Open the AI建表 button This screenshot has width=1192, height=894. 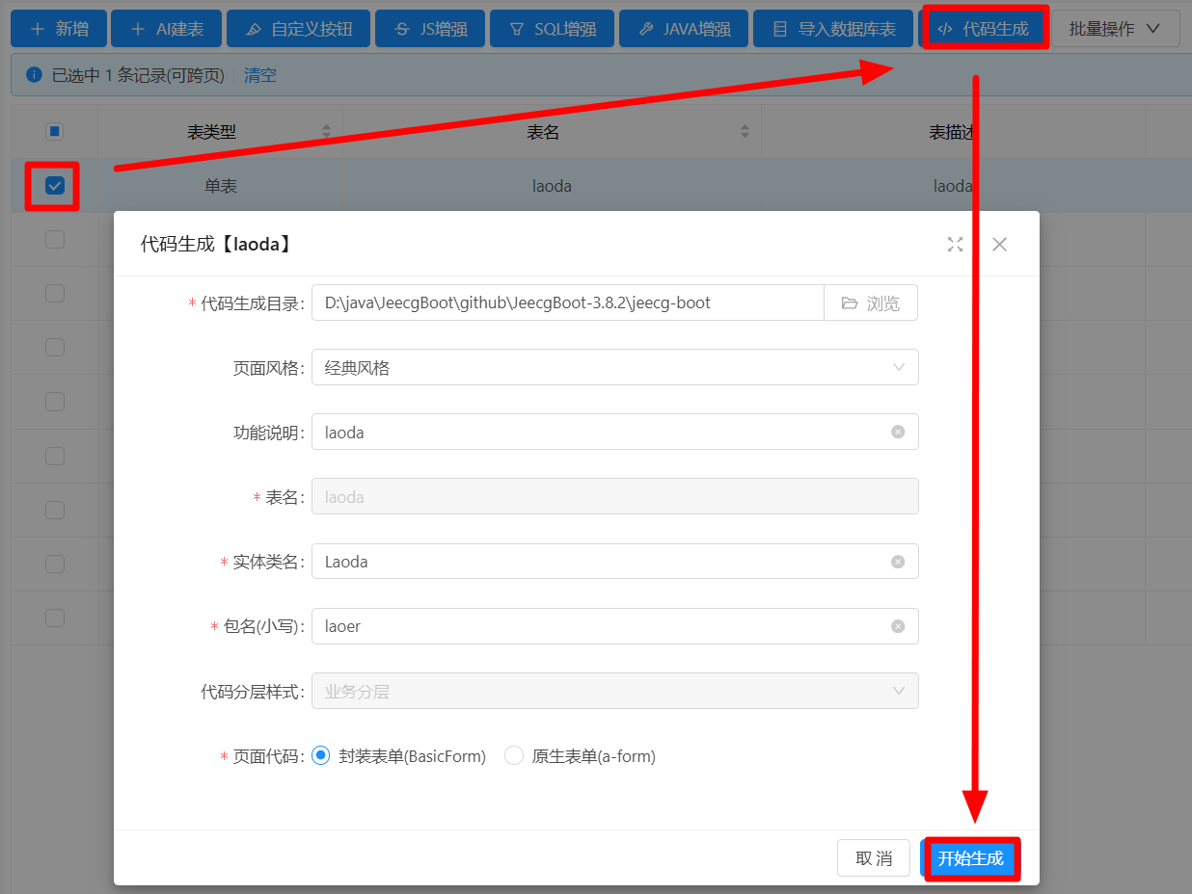[x=166, y=29]
